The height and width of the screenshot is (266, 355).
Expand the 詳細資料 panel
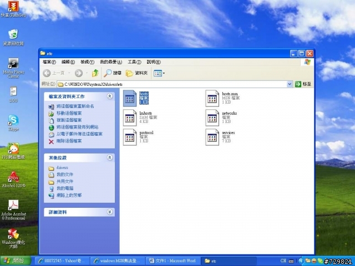point(110,212)
